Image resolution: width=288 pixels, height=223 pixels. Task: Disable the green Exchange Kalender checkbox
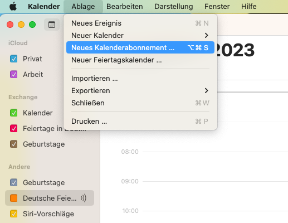point(14,113)
